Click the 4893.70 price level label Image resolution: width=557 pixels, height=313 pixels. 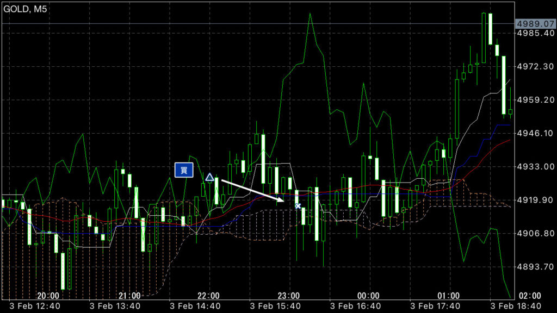(535, 267)
